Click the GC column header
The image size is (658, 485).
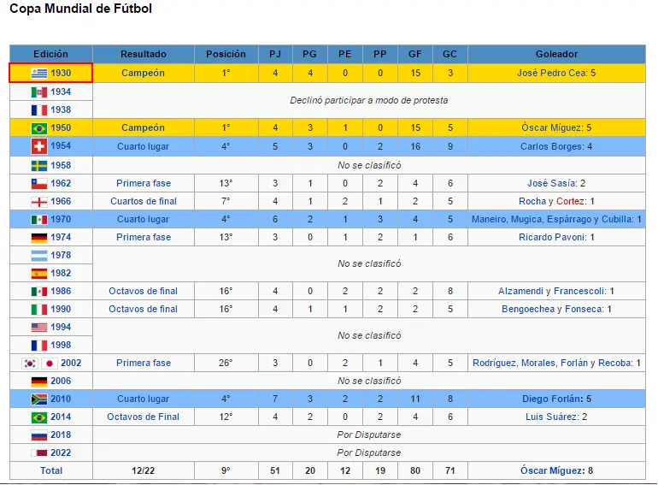coord(449,54)
